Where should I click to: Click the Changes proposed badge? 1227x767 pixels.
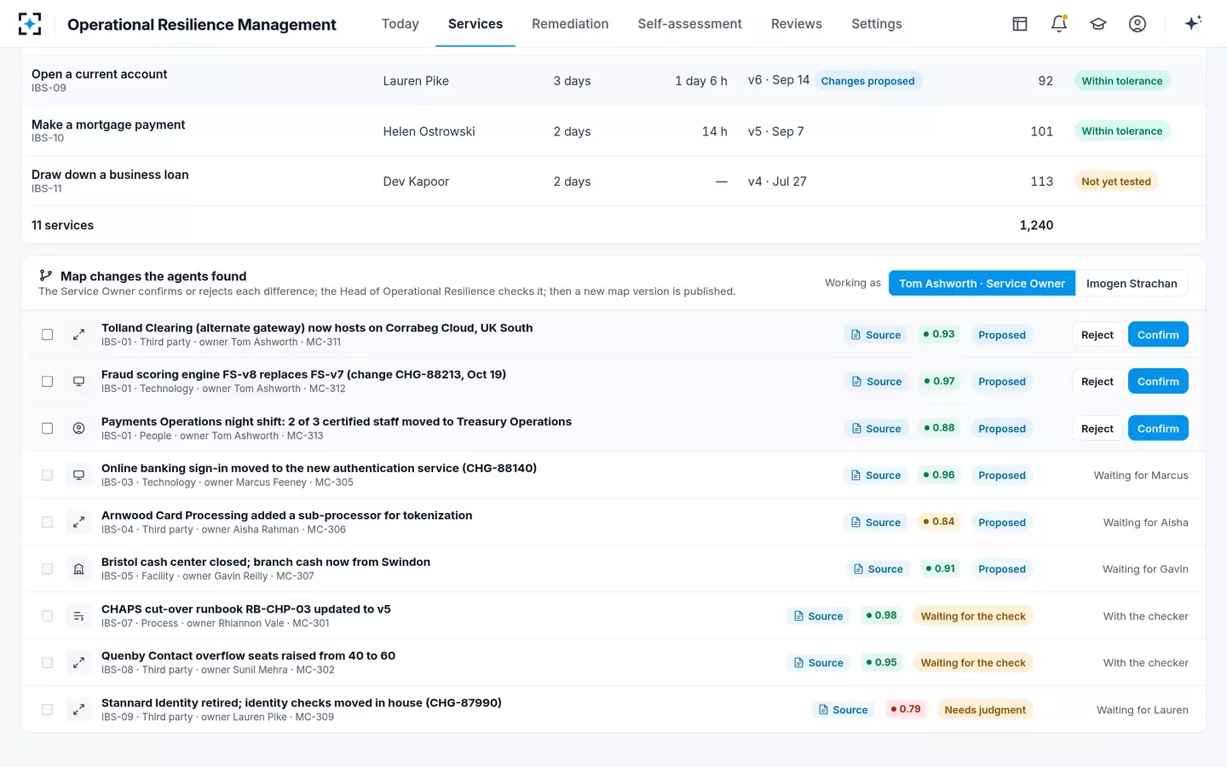tap(867, 81)
